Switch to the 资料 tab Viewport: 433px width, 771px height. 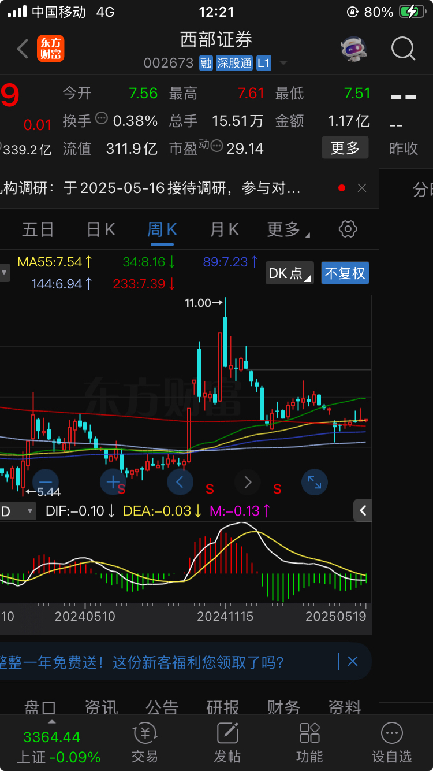[x=345, y=707]
